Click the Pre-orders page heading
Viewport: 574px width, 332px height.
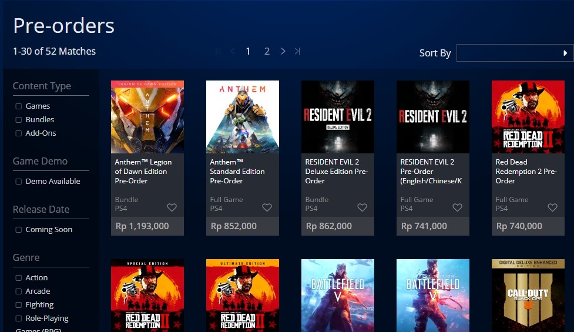pos(63,26)
